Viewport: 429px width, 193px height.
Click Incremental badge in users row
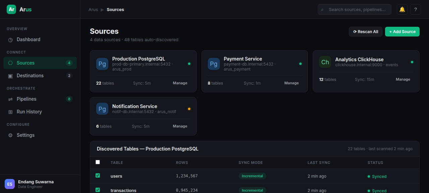click(252, 176)
